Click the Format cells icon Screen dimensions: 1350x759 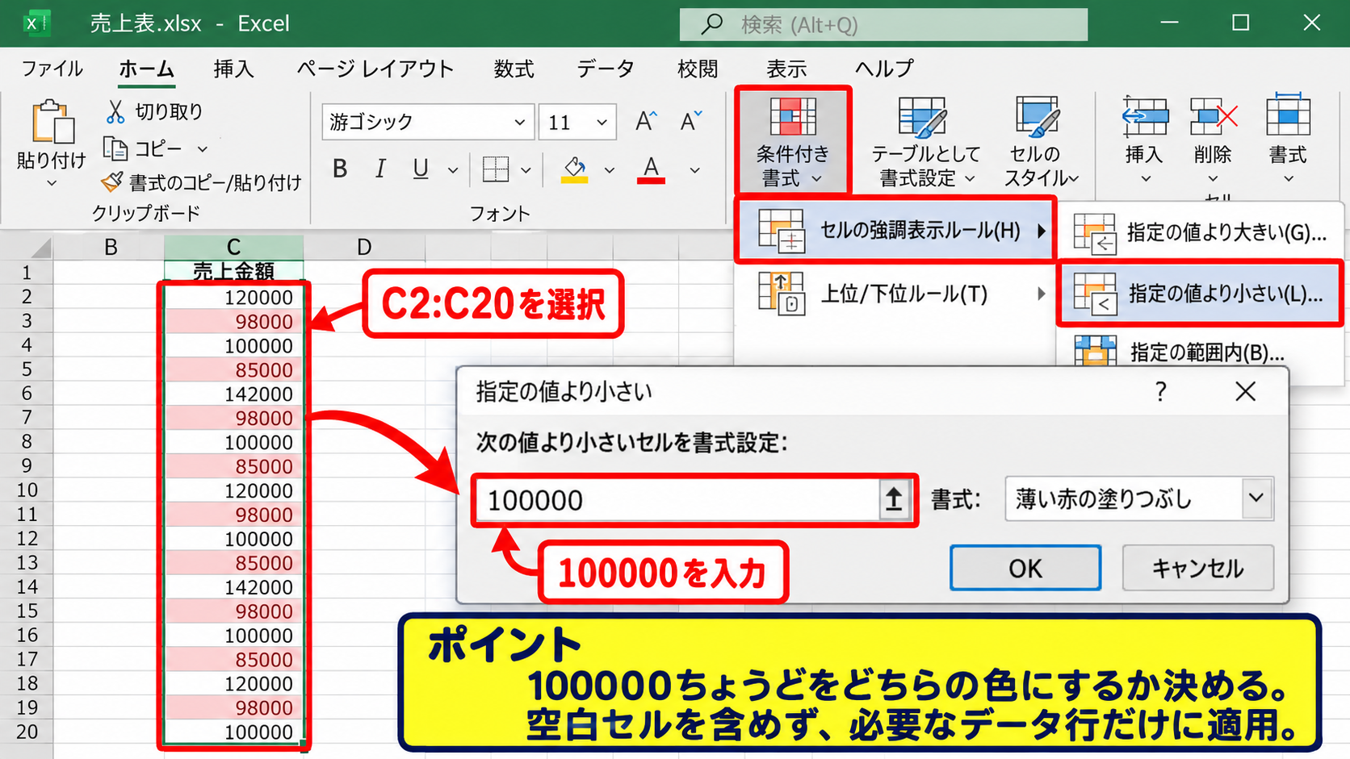coord(1288,115)
